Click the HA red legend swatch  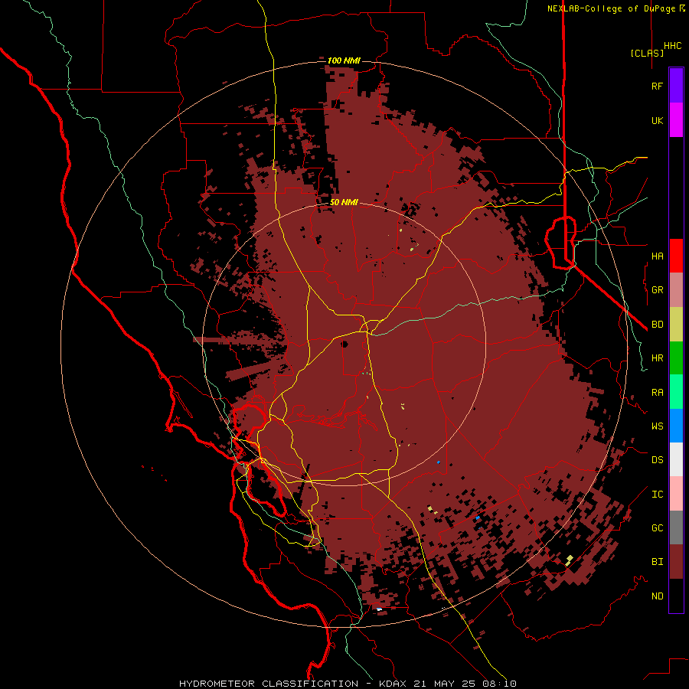click(x=676, y=256)
